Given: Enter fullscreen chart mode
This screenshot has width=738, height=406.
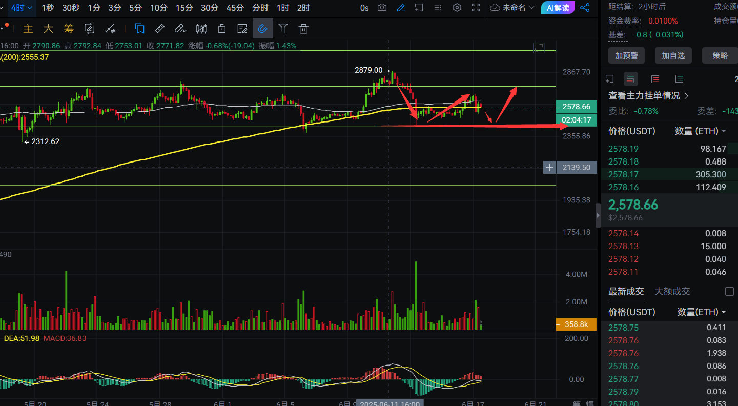Looking at the screenshot, I should 476,8.
